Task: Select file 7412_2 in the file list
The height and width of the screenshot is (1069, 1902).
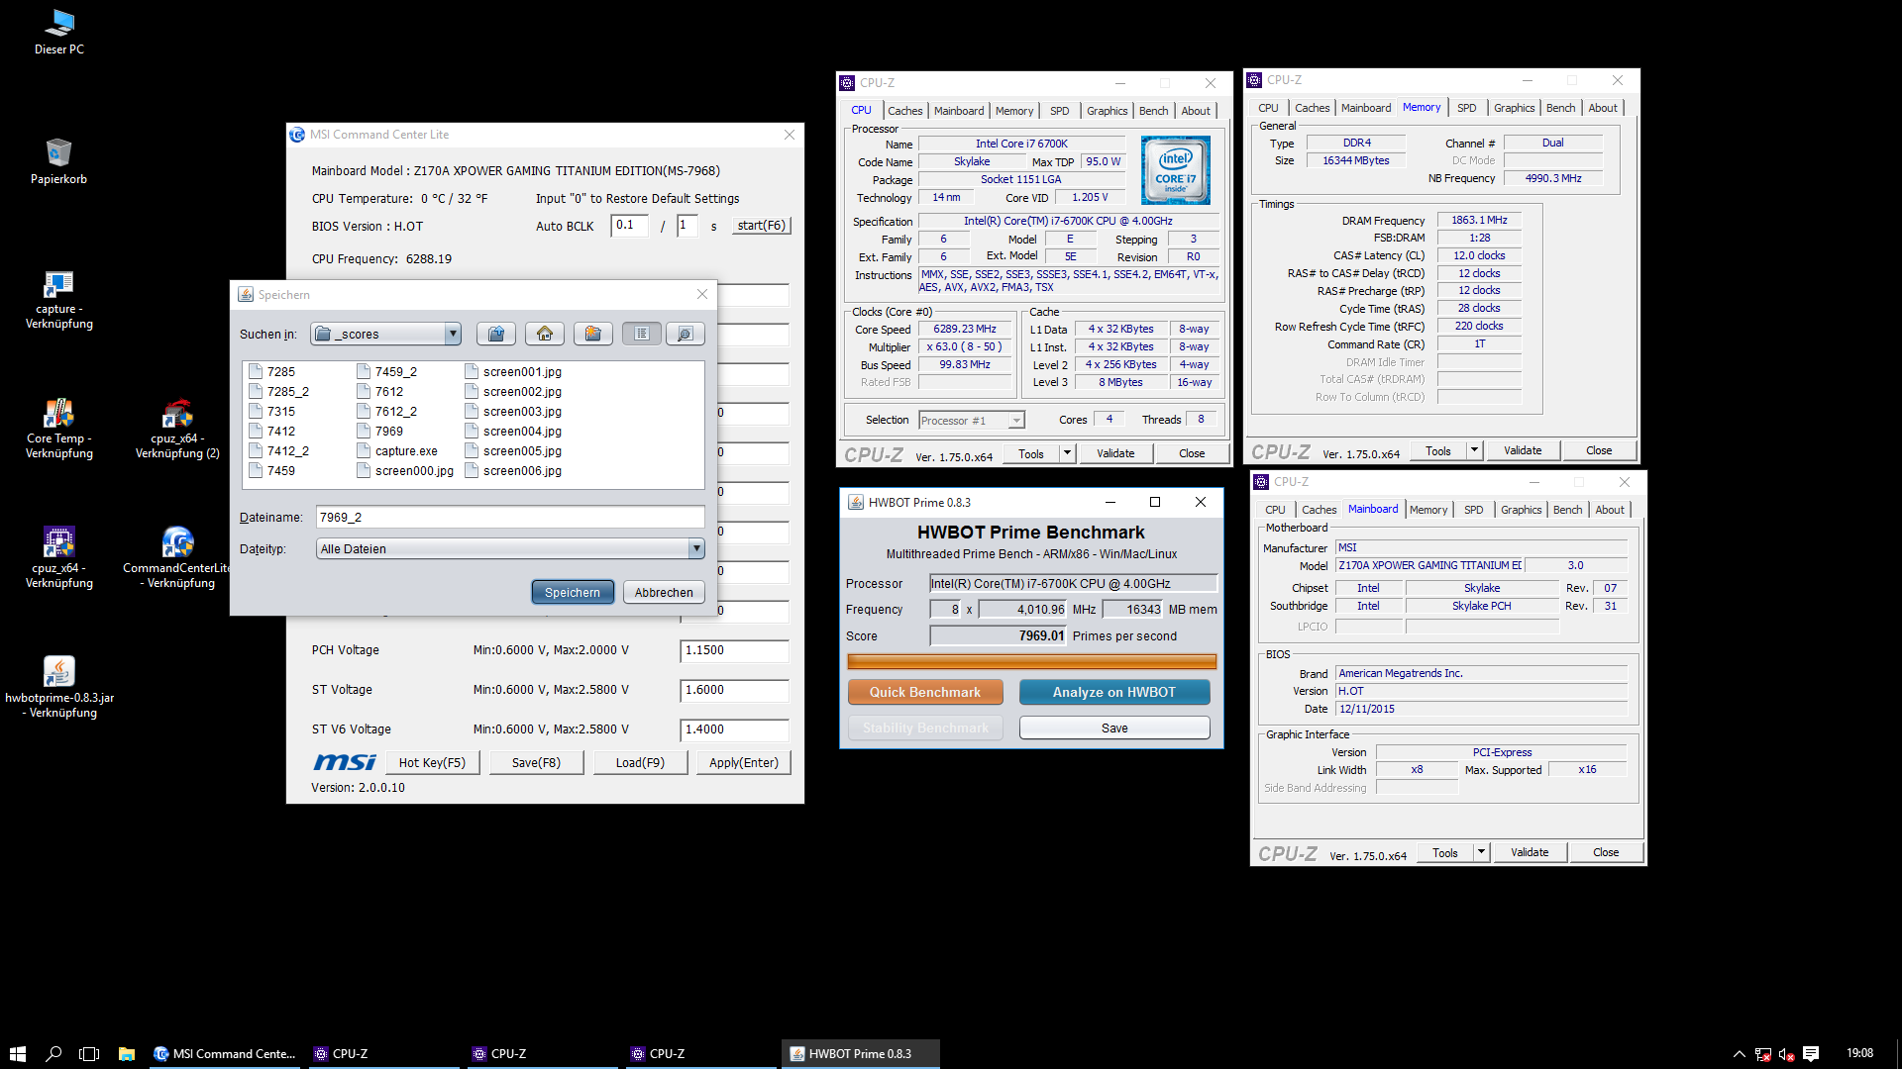Action: (x=279, y=450)
